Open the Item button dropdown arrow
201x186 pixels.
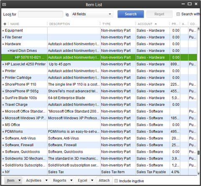(x=20, y=181)
